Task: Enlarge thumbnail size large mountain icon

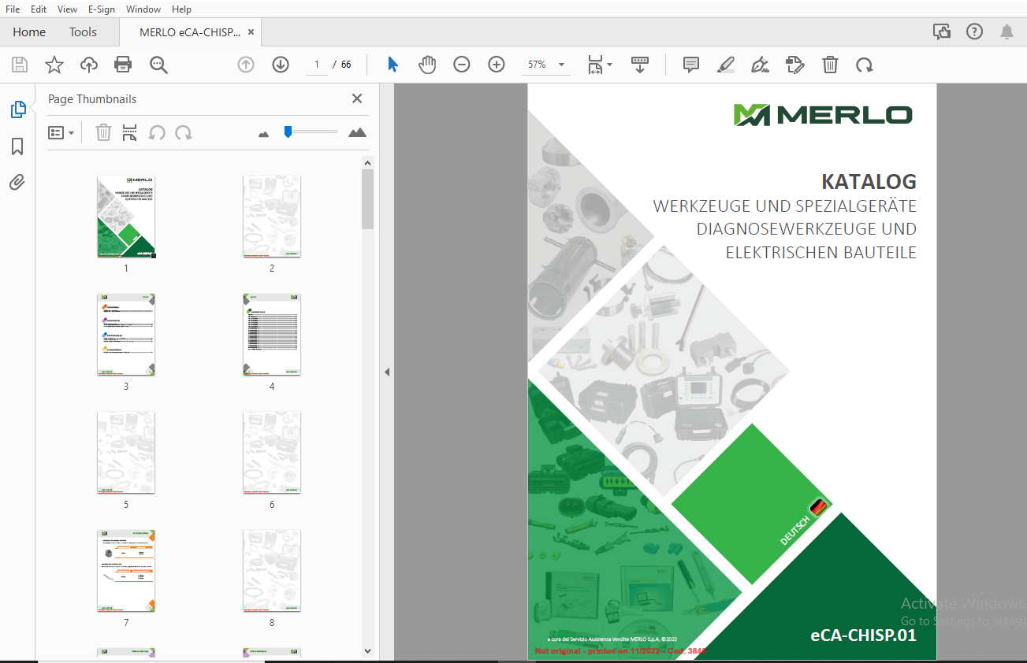Action: (x=358, y=132)
